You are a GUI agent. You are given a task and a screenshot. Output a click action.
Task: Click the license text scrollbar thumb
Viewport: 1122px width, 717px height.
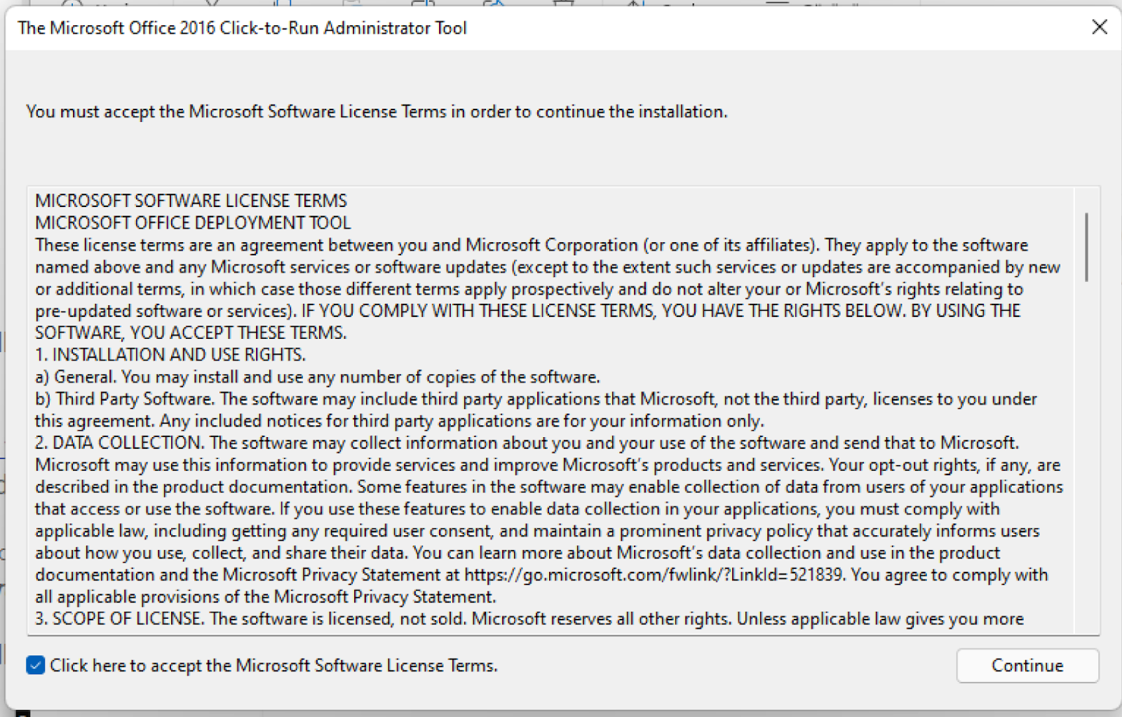coord(1087,247)
